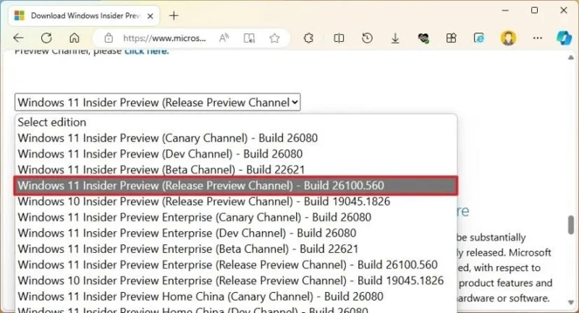
Task: Maximize the browser window
Action: click(534, 10)
